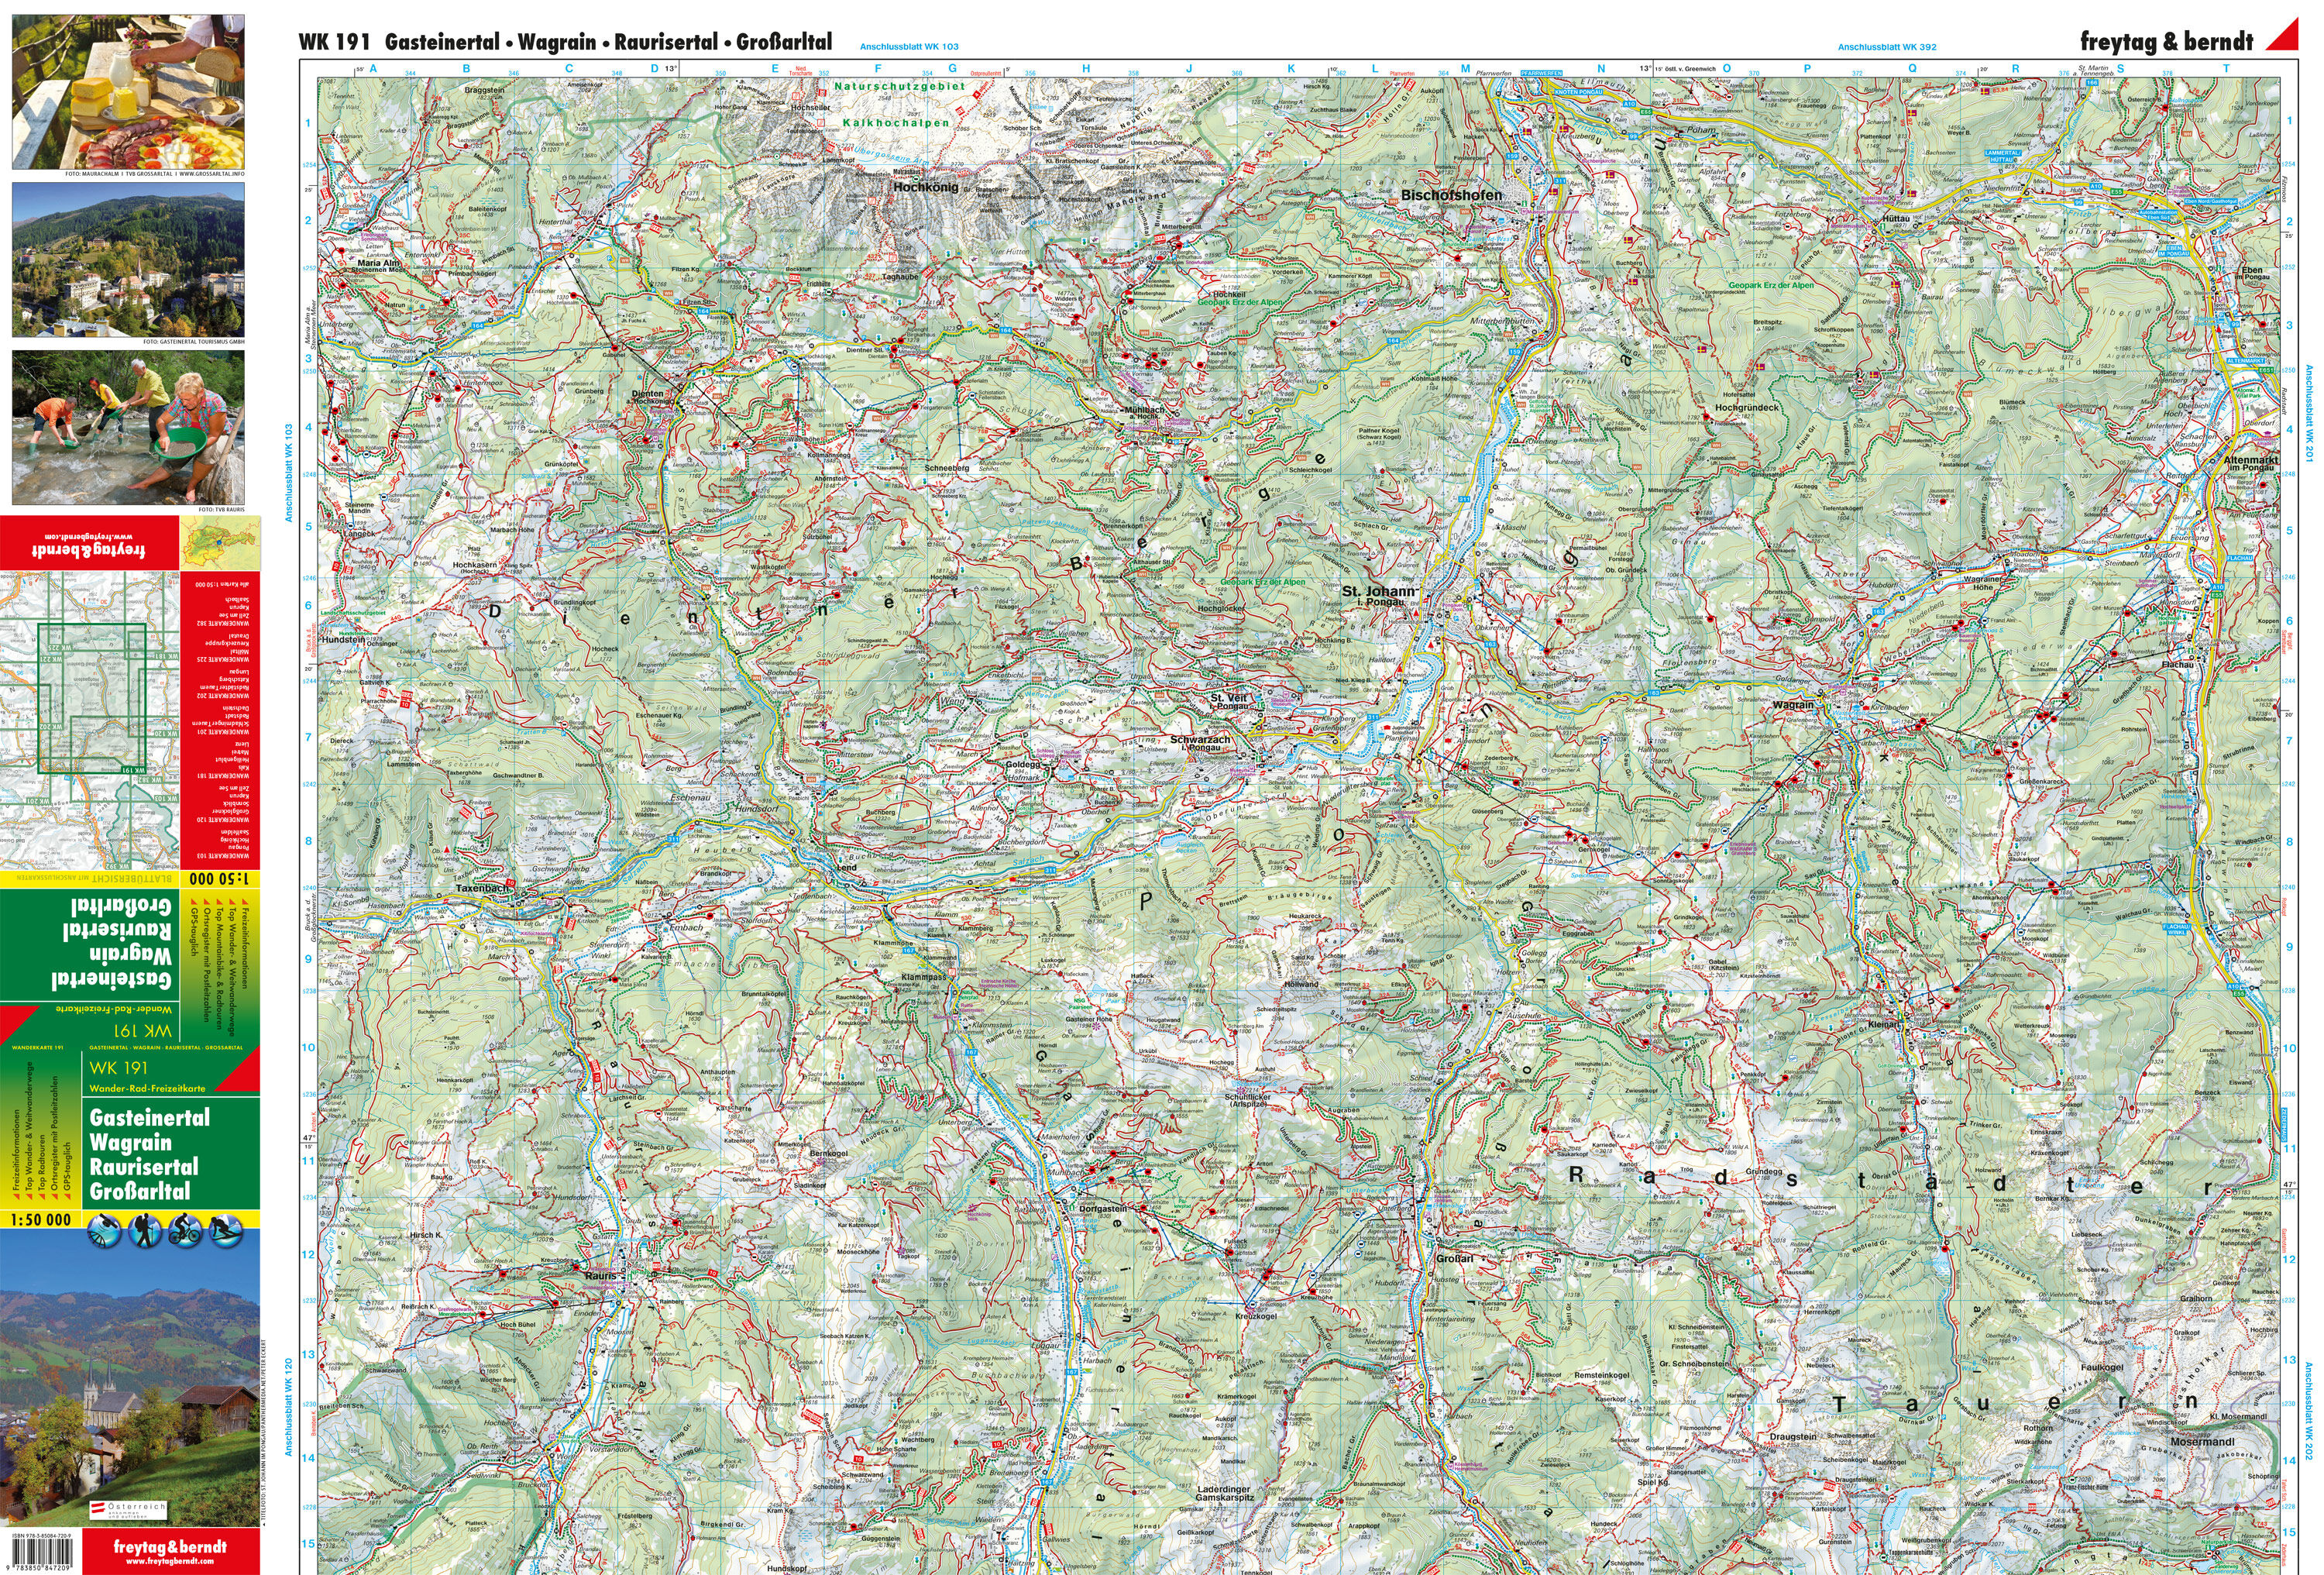2324x1575 pixels.
Task: Open the www.freytagberndt.com link on cover
Action: [169, 1561]
